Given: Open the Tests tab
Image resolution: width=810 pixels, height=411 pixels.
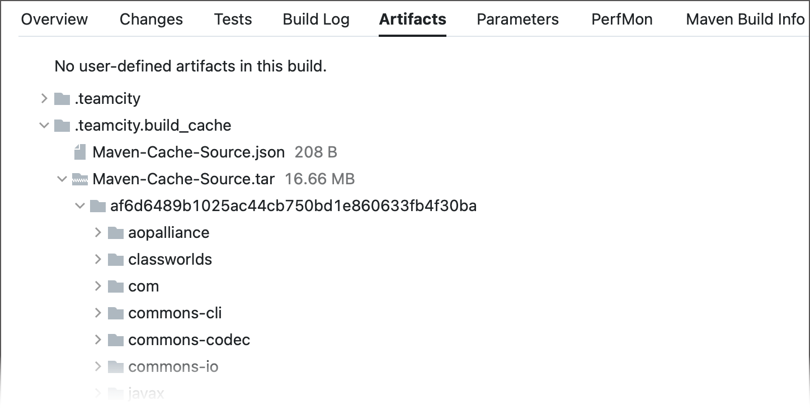Looking at the screenshot, I should [x=233, y=19].
